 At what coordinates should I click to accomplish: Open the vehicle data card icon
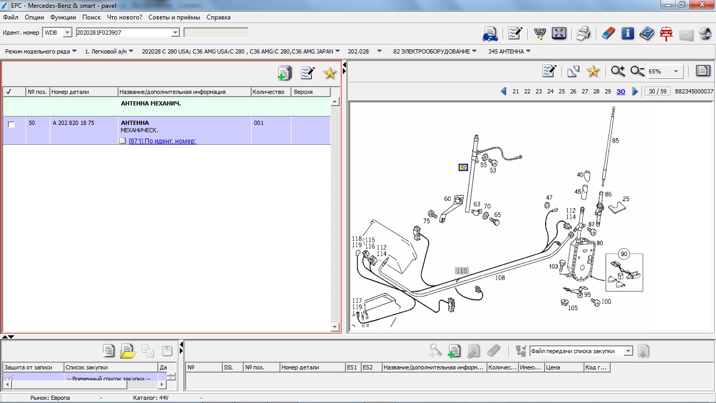pyautogui.click(x=490, y=34)
